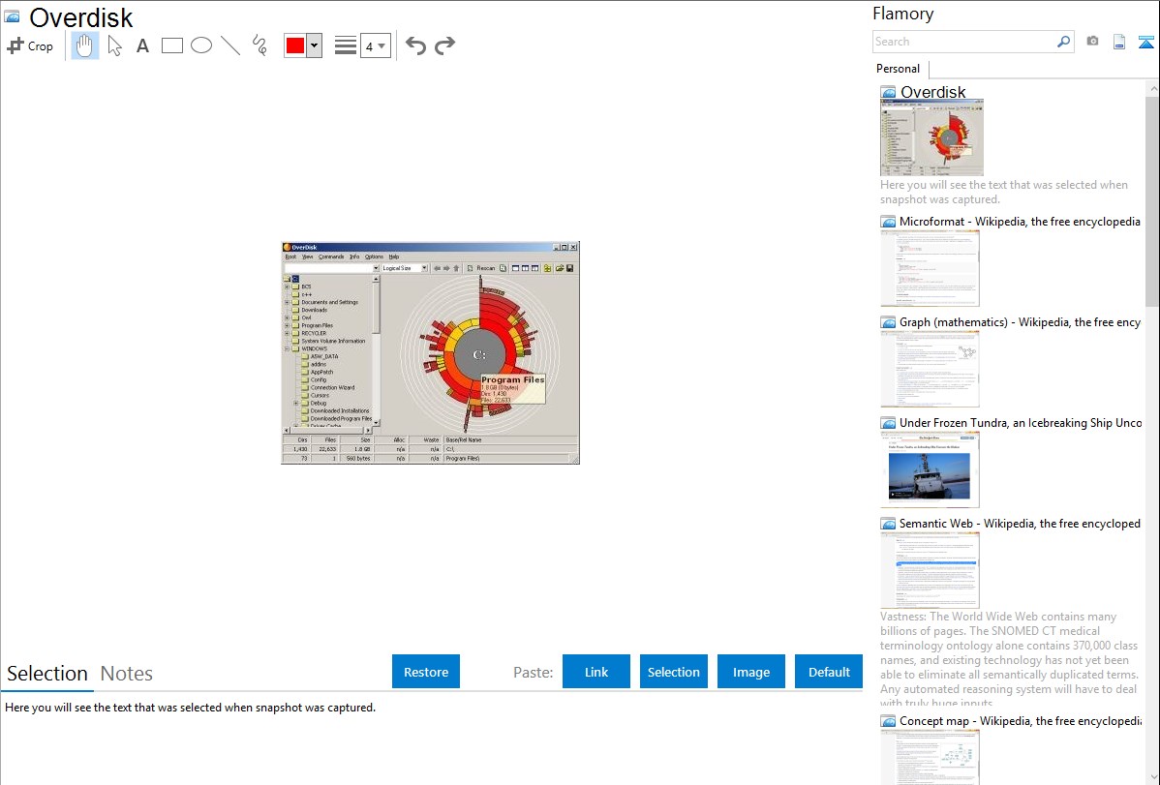Click the Default paste button

coord(829,672)
